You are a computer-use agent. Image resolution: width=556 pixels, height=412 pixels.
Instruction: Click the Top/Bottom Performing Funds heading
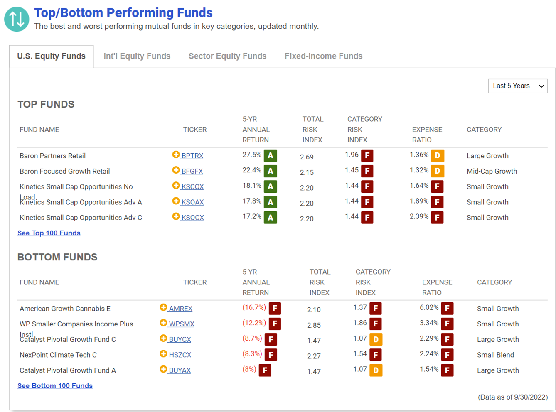[123, 13]
